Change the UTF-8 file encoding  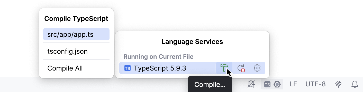(315, 84)
